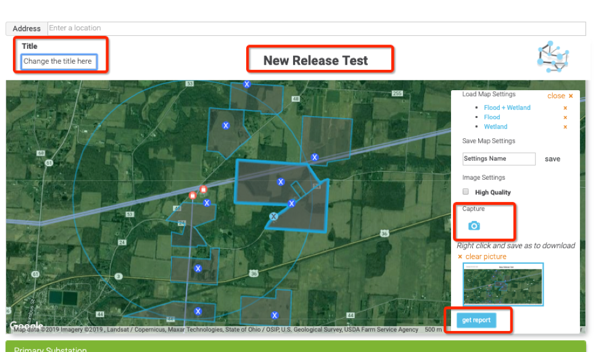This screenshot has width=601, height=352.
Task: Click the camera capture icon
Action: [x=474, y=226]
